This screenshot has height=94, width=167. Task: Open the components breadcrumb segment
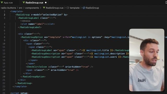click(32, 8)
